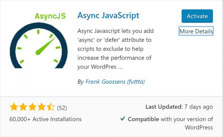Activate the Async JavaScript plugin

coord(197,16)
